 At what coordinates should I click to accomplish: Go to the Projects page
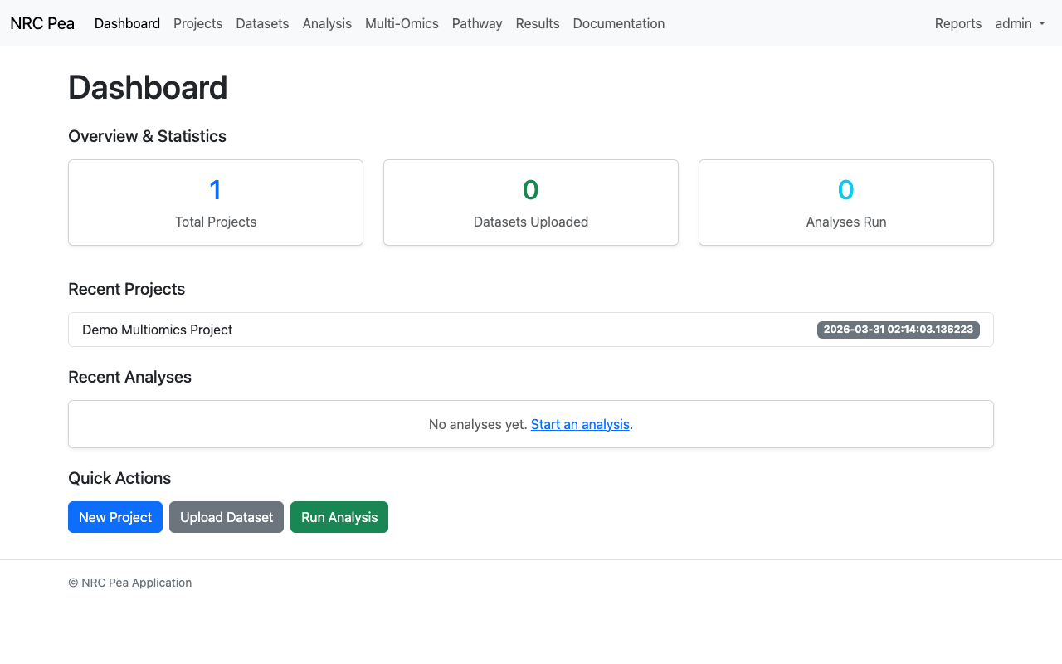click(x=197, y=23)
